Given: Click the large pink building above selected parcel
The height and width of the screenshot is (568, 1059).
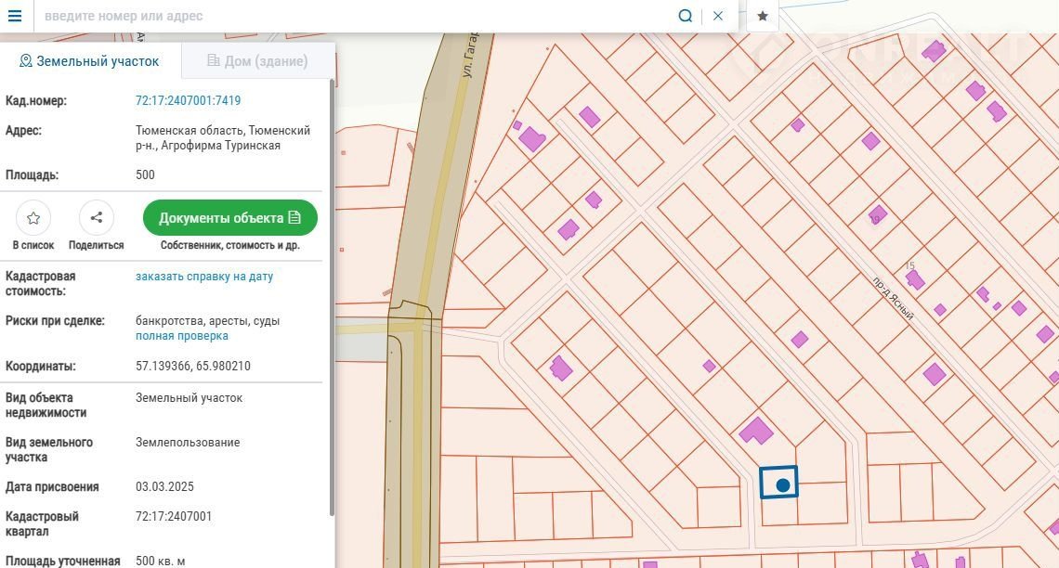Looking at the screenshot, I should pyautogui.click(x=755, y=431).
